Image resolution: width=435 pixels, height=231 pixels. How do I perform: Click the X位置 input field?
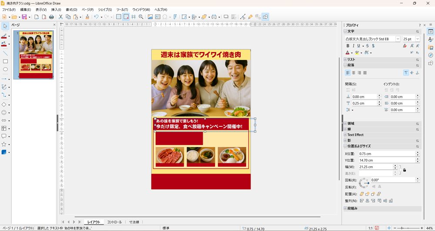(x=387, y=154)
